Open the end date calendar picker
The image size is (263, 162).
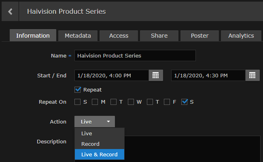coord(252,75)
